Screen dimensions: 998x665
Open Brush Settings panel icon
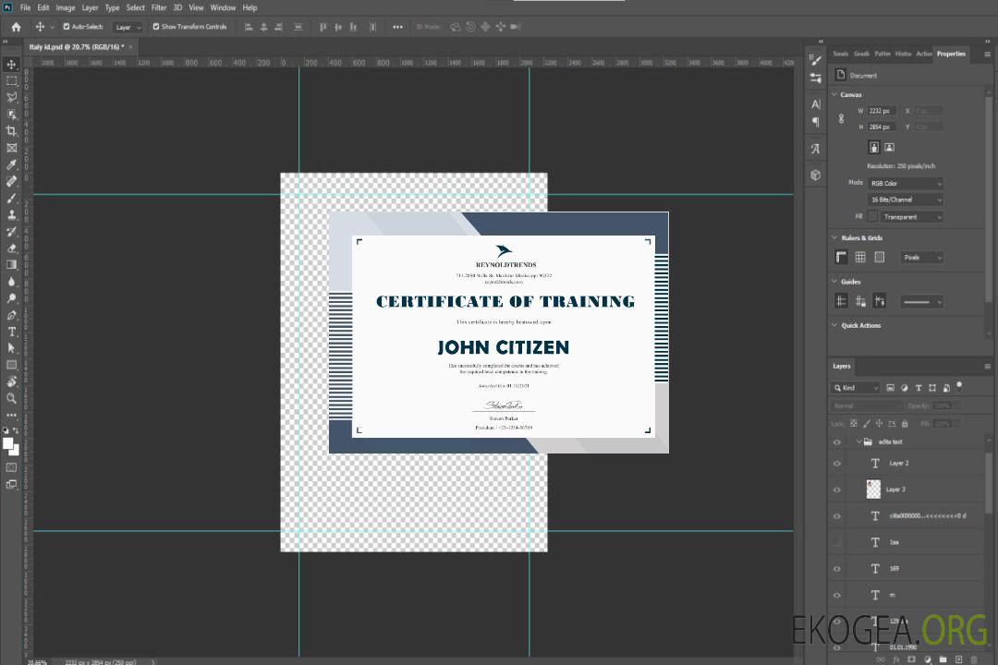coord(815,60)
